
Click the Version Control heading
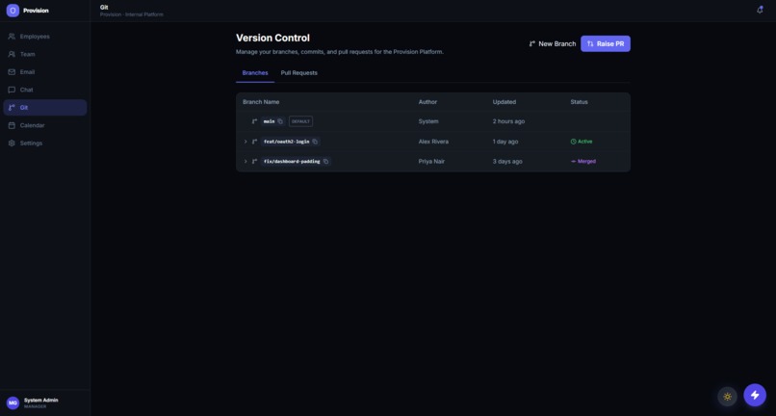pyautogui.click(x=272, y=39)
